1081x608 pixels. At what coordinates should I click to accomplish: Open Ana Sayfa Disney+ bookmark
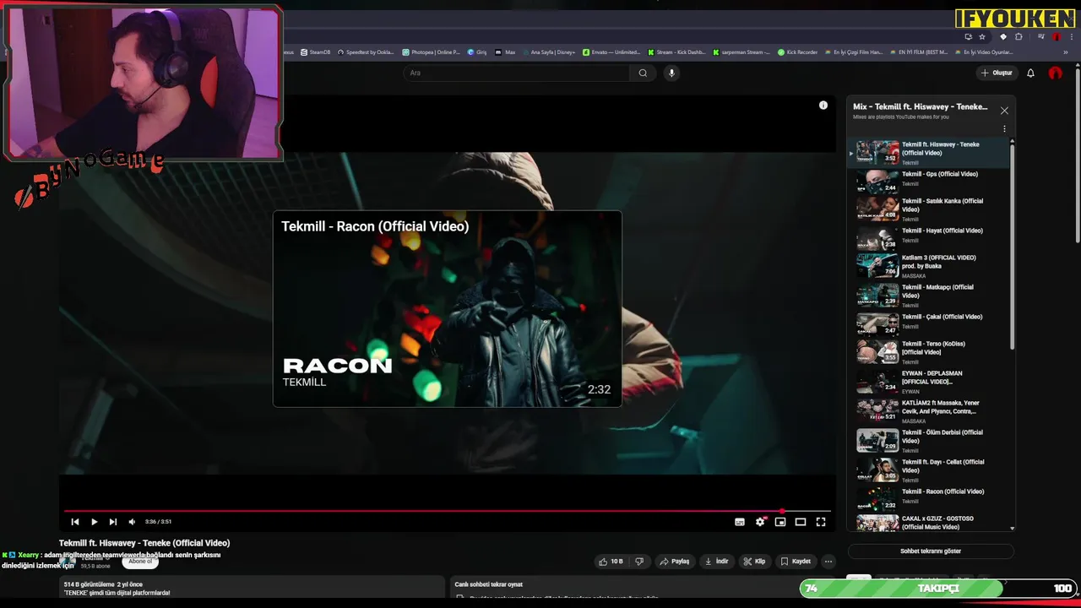click(549, 52)
